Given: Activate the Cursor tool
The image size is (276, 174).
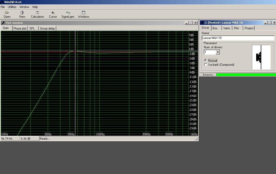Looking at the screenshot, I should [x=53, y=14].
